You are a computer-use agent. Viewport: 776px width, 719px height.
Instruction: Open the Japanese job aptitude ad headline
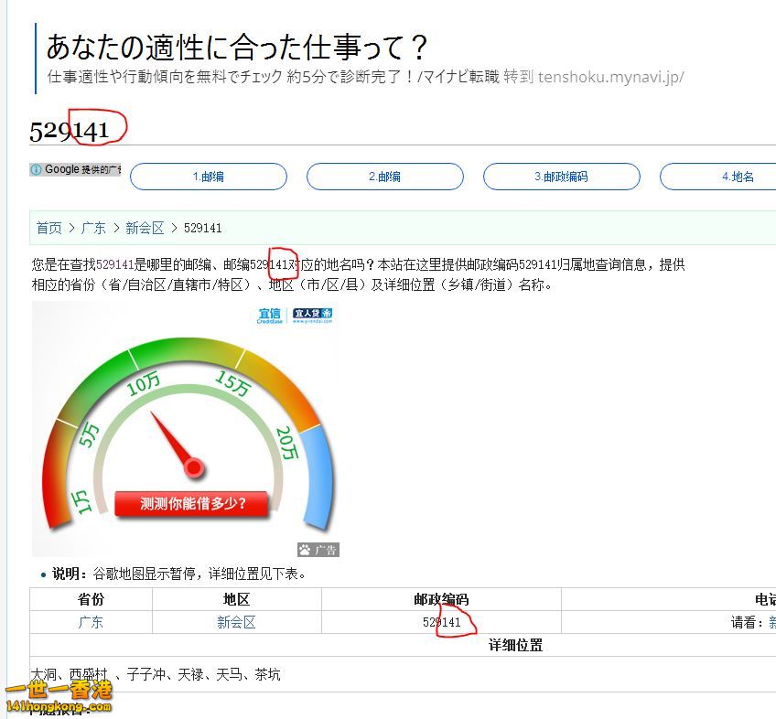pyautogui.click(x=237, y=47)
